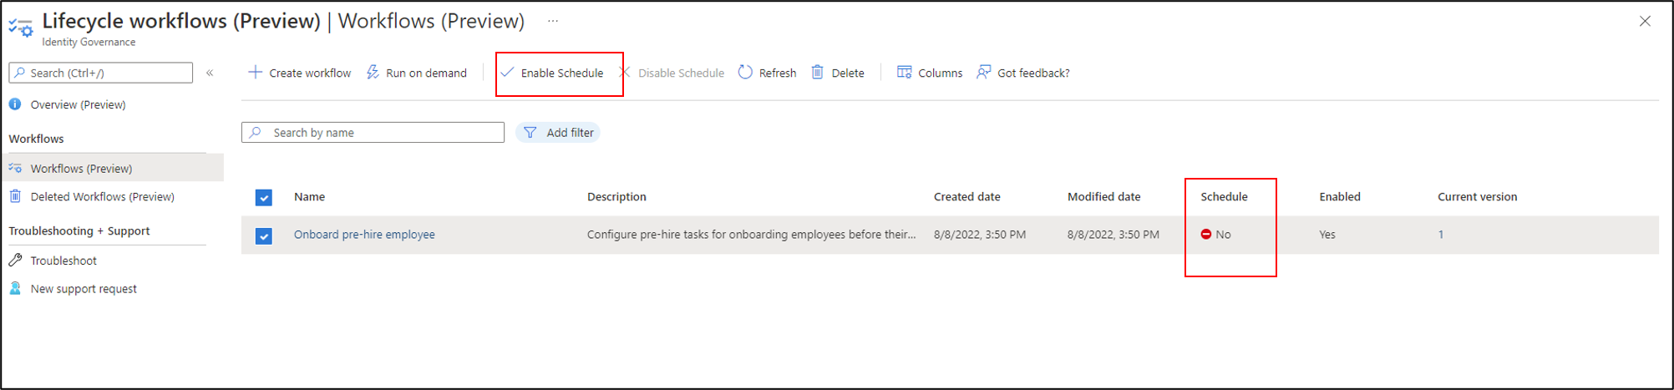The width and height of the screenshot is (1674, 390).
Task: Collapse the left navigation pane chevron
Action: tap(210, 73)
